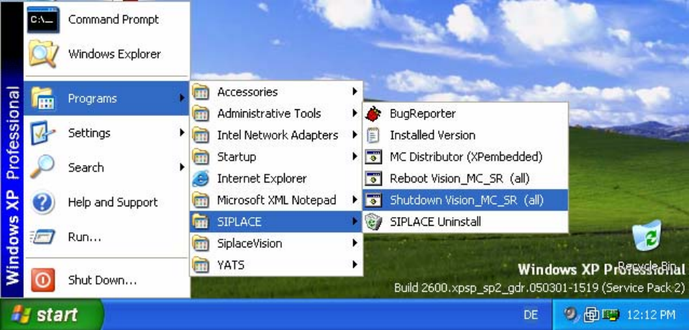Viewport: 689px width, 330px height.
Task: Click the Startup folder icon
Action: tap(201, 157)
